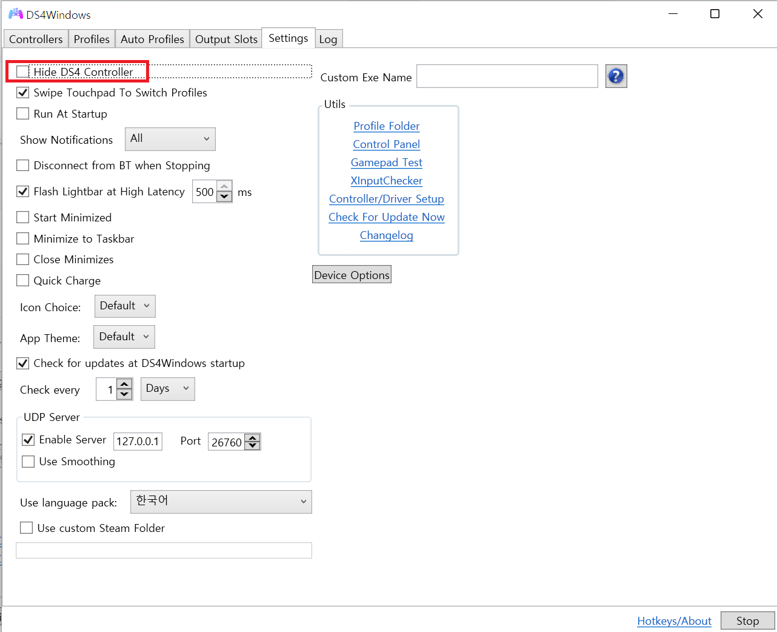The width and height of the screenshot is (777, 632).
Task: Minimize the DS4Windows window
Action: tap(673, 14)
